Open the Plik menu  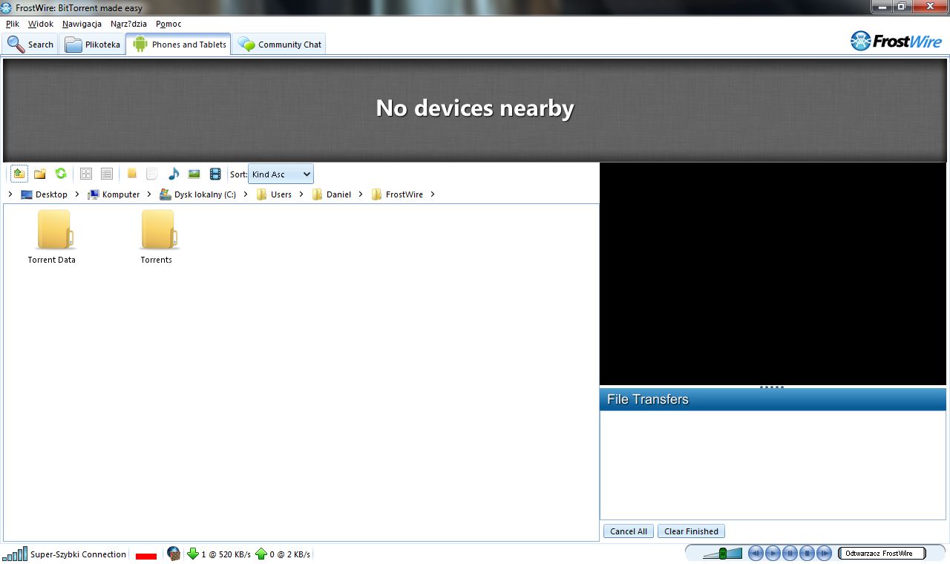pos(13,24)
